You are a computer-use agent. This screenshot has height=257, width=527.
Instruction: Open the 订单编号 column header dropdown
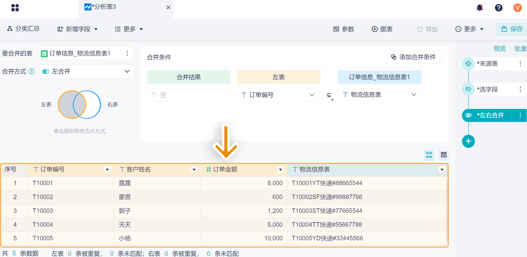pyautogui.click(x=107, y=170)
